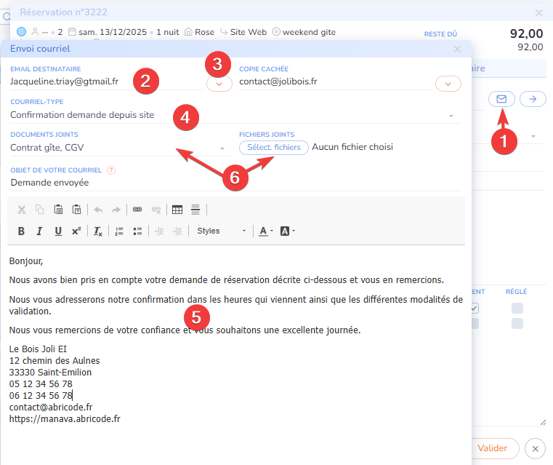Expand the Email destinataire chevron dropdown

coord(219,84)
